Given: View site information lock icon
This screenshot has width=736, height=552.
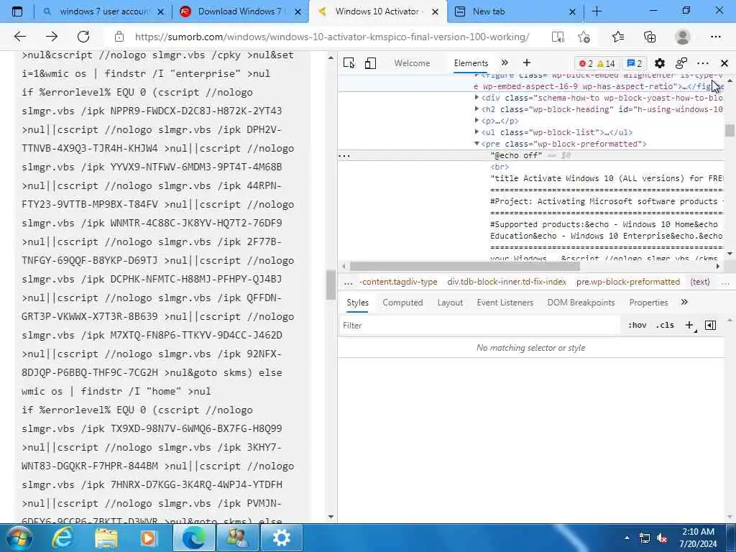Looking at the screenshot, I should [x=119, y=37].
